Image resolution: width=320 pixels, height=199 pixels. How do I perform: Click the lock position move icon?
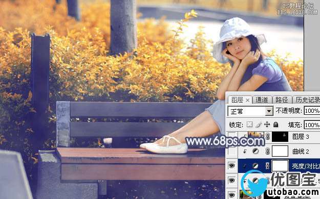[267, 125]
